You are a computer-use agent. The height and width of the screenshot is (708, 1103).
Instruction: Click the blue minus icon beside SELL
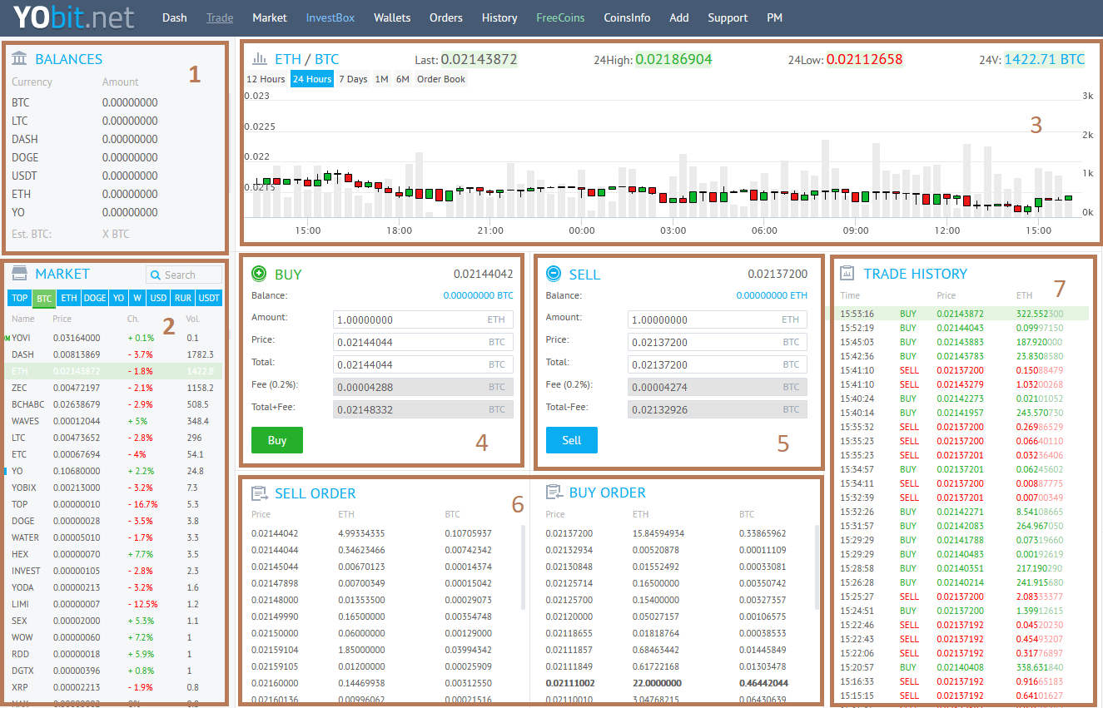coord(554,274)
